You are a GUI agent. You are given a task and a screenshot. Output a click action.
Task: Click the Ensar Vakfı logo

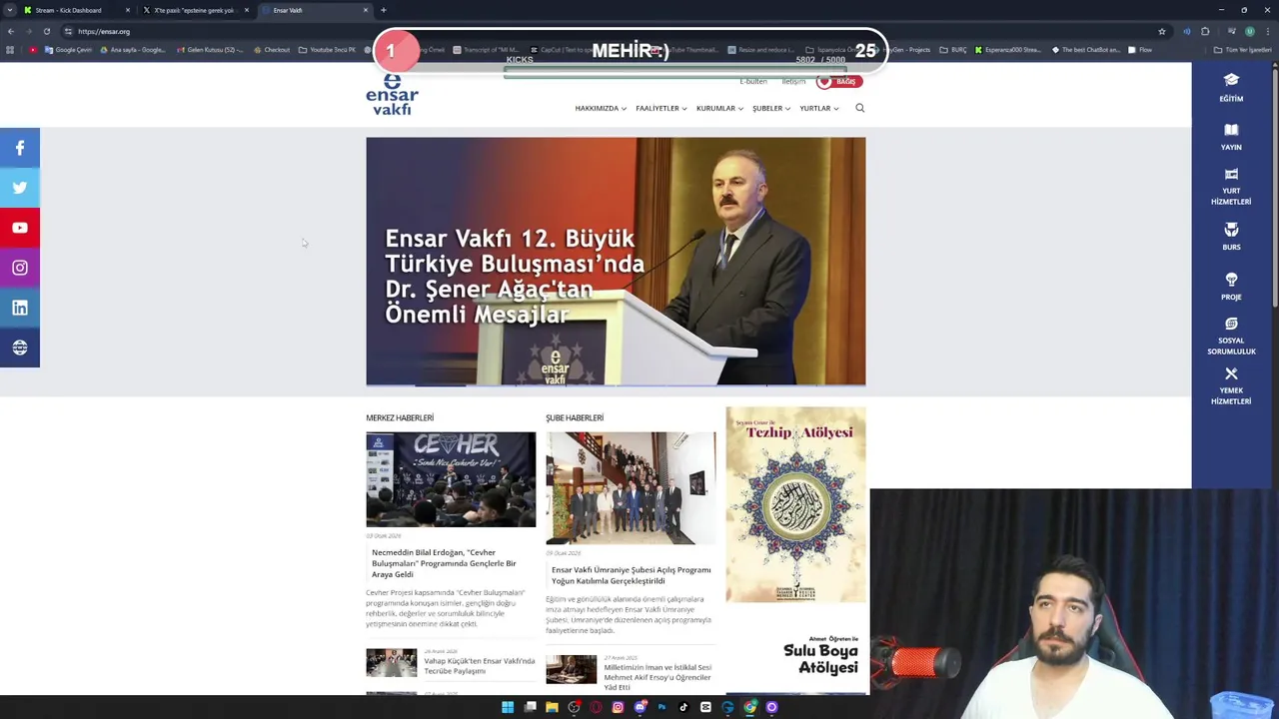tap(392, 94)
